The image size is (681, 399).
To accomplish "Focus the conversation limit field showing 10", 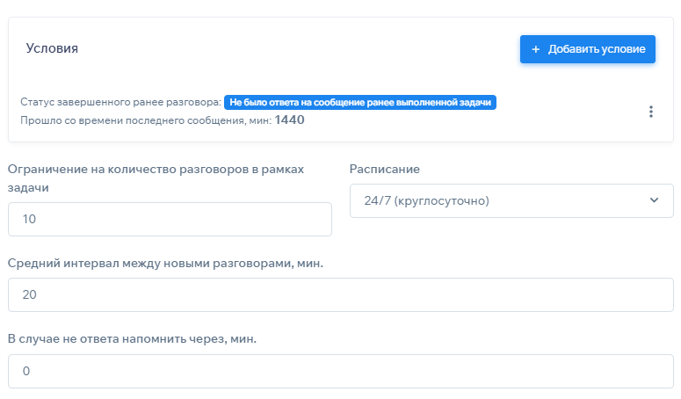I will click(x=170, y=219).
